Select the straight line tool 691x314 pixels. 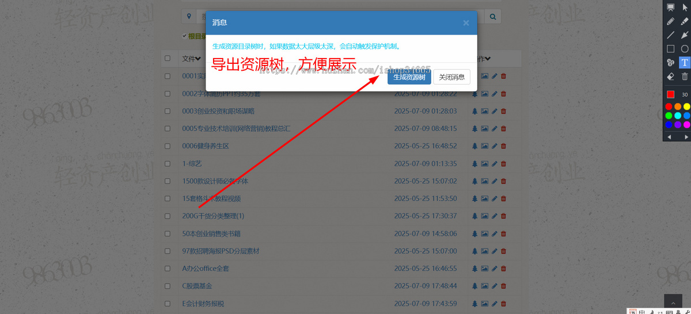click(670, 35)
